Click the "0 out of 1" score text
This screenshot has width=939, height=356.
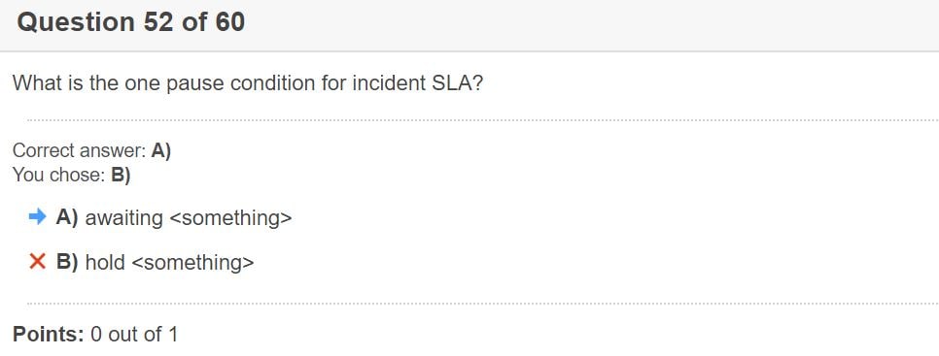click(x=134, y=334)
